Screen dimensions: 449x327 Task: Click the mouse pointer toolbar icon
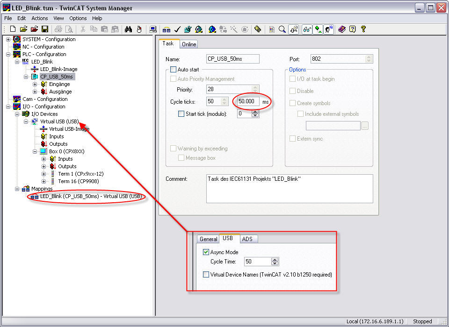tap(139, 29)
